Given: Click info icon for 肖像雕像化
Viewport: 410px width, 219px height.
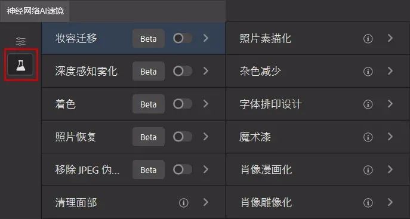Looking at the screenshot, I should coord(368,202).
